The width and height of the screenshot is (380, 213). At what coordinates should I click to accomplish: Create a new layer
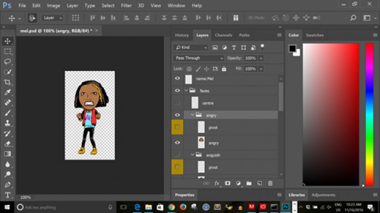point(260,183)
